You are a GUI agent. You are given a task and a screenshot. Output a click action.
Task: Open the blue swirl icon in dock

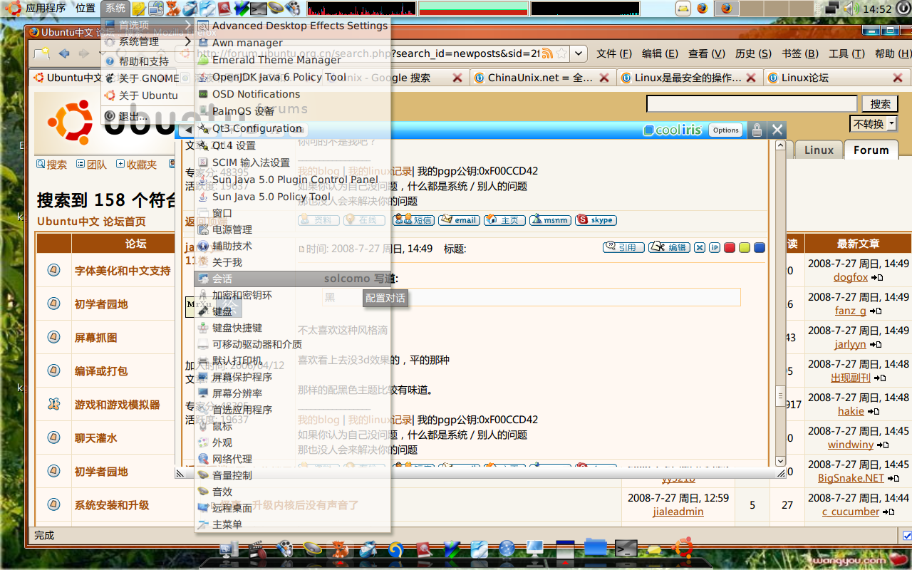pos(396,549)
